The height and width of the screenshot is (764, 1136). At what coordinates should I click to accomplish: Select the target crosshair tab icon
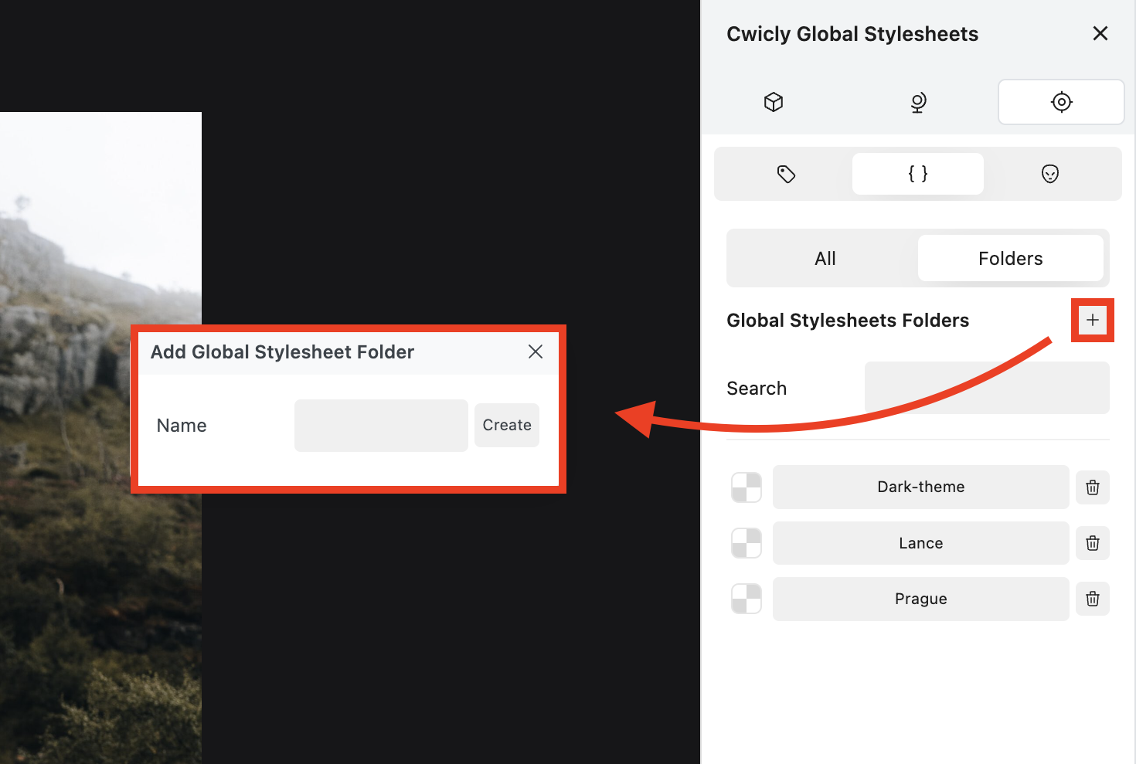point(1061,102)
